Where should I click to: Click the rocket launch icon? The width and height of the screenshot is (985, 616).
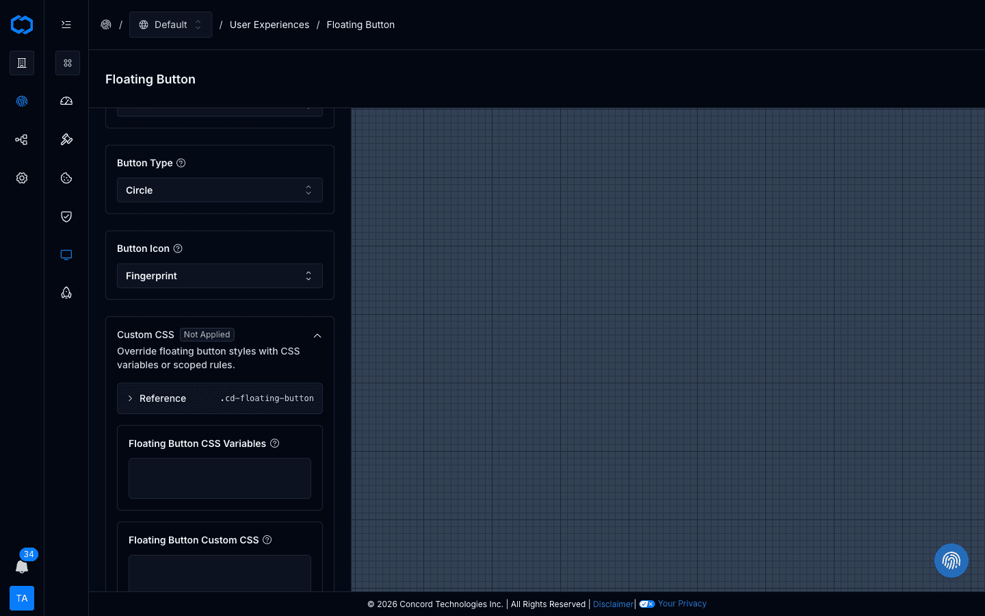click(x=66, y=292)
